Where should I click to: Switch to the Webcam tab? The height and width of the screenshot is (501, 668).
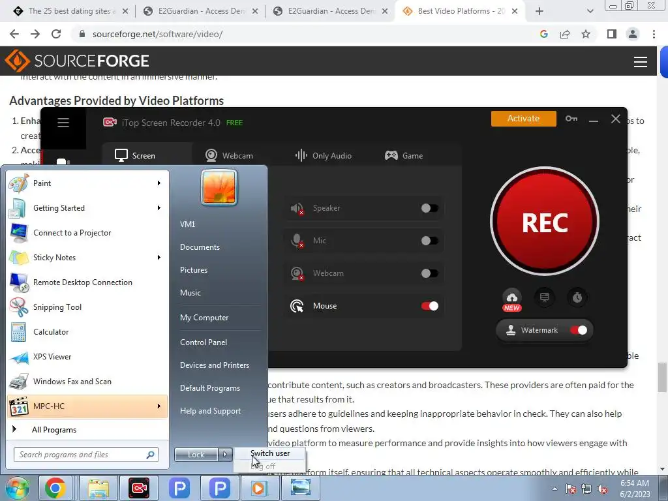(x=229, y=155)
